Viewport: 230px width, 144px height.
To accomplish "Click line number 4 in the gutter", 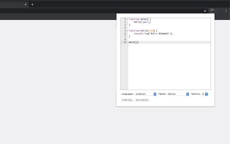I will point(125,28).
